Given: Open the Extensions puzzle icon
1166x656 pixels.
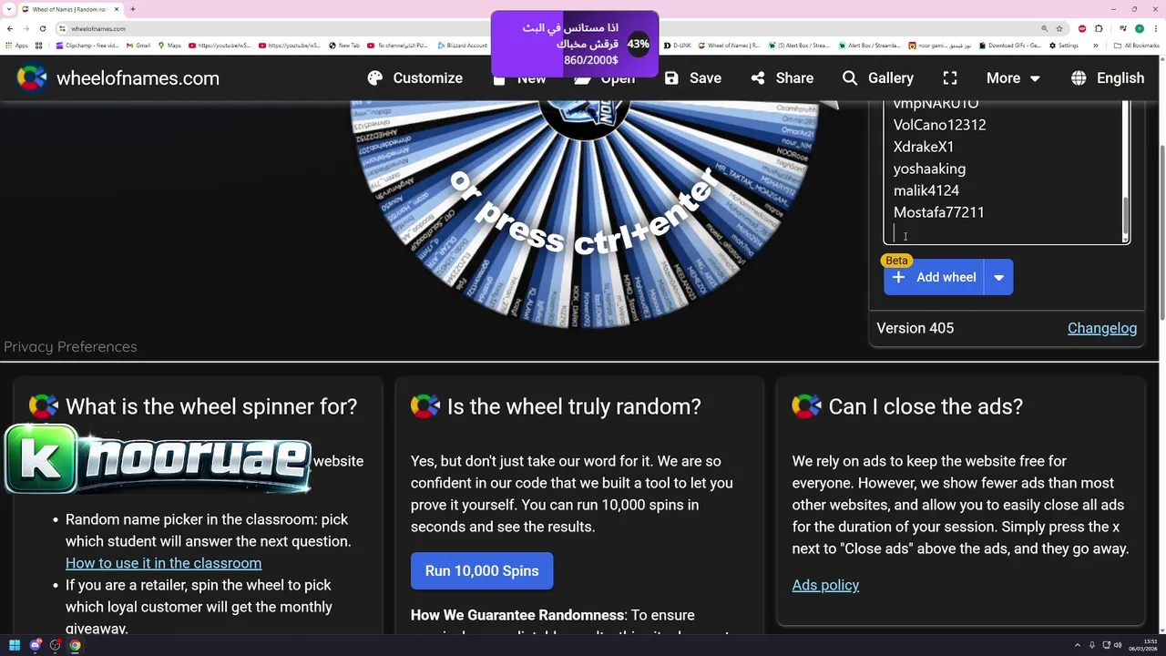Looking at the screenshot, I should (1100, 28).
